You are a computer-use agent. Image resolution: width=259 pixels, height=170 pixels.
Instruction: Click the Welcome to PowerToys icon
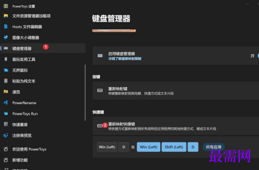(x=6, y=149)
